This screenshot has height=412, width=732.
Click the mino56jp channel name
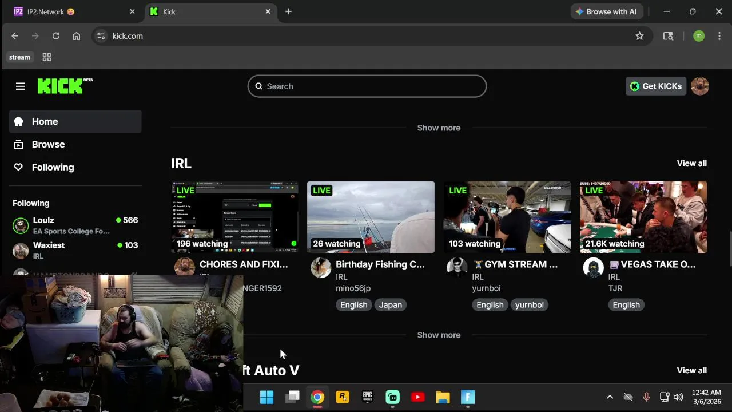[x=353, y=288]
